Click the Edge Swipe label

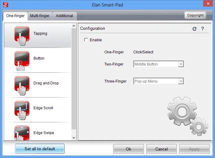[44, 133]
